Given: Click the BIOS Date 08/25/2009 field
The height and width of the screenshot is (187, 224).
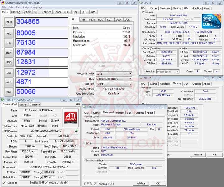Looking at the screenshot, I should 131,155.
